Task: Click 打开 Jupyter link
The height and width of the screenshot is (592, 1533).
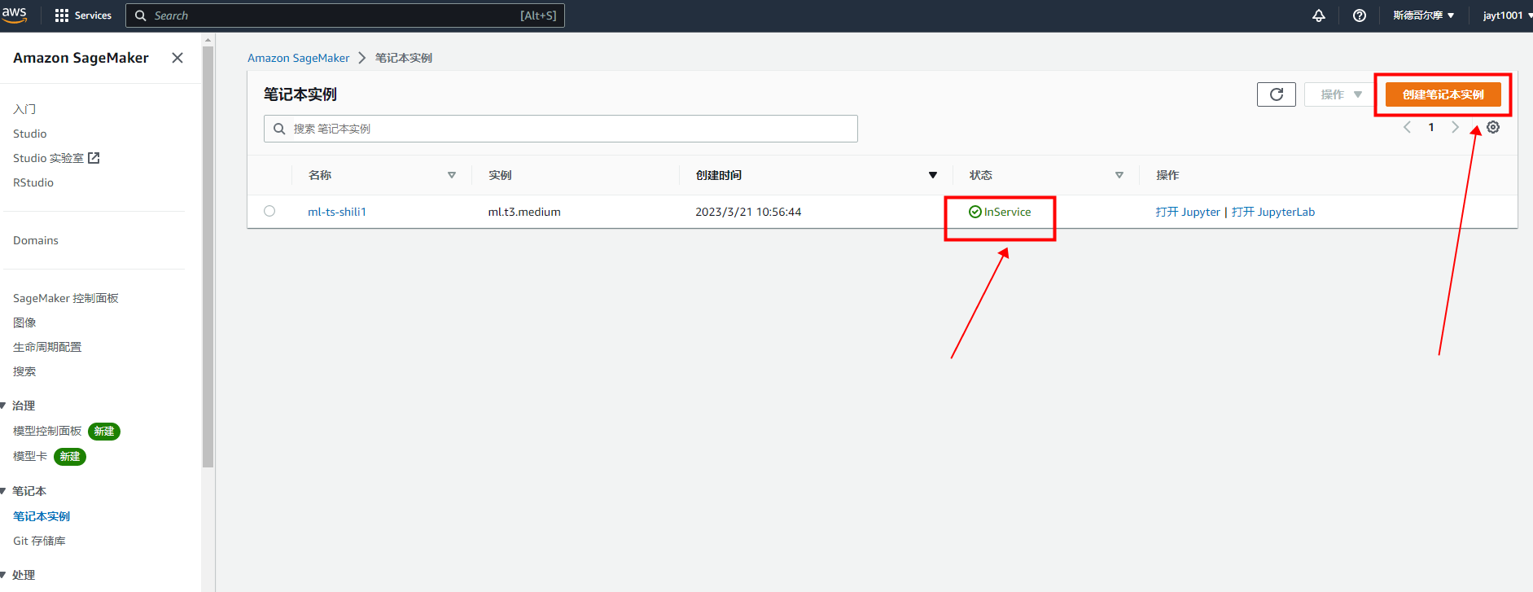Action: pos(1188,212)
